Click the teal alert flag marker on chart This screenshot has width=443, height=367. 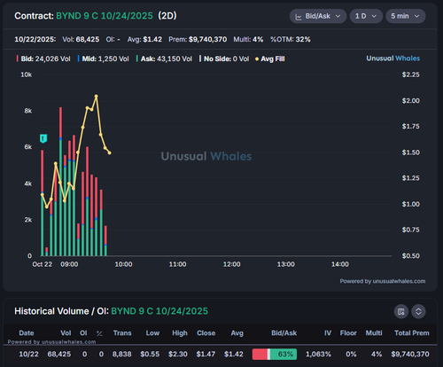pyautogui.click(x=43, y=138)
